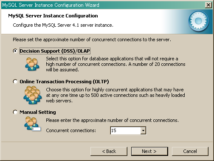Click the large crowd icon under Online Transaction Processing
This screenshot has height=161, width=214.
pos(33,95)
